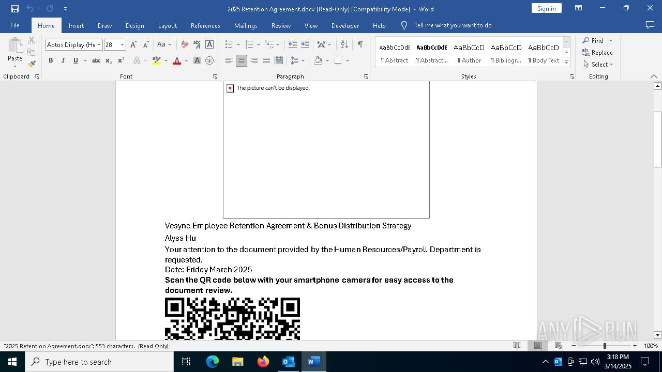Open Styles pane launcher
Image resolution: width=662 pixels, height=372 pixels.
click(x=572, y=76)
